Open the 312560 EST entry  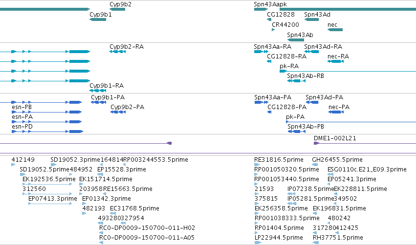pyautogui.click(x=47, y=194)
